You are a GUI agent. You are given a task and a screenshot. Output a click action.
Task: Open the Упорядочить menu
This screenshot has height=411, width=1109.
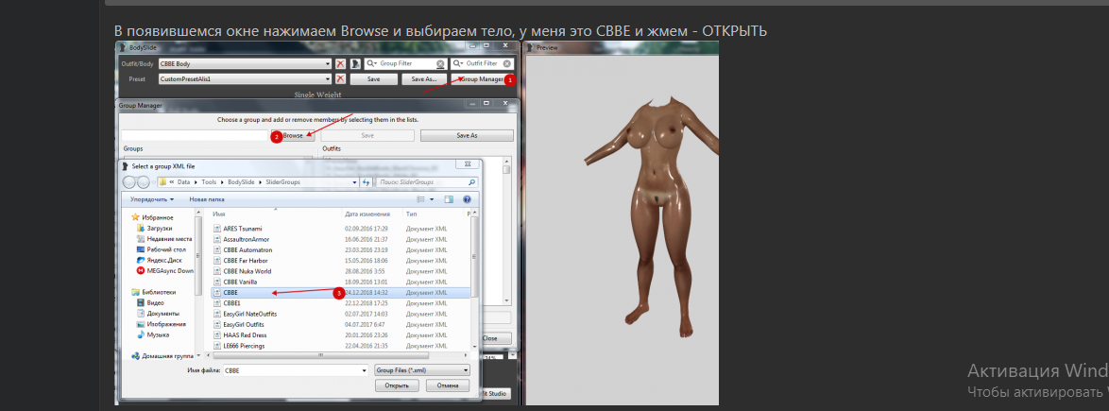tap(151, 199)
